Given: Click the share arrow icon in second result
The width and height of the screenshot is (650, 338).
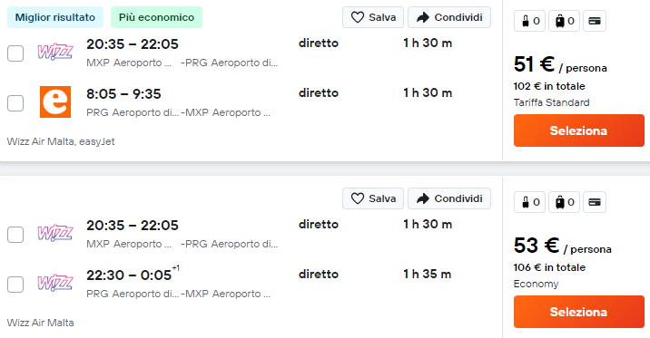Looking at the screenshot, I should pos(423,198).
